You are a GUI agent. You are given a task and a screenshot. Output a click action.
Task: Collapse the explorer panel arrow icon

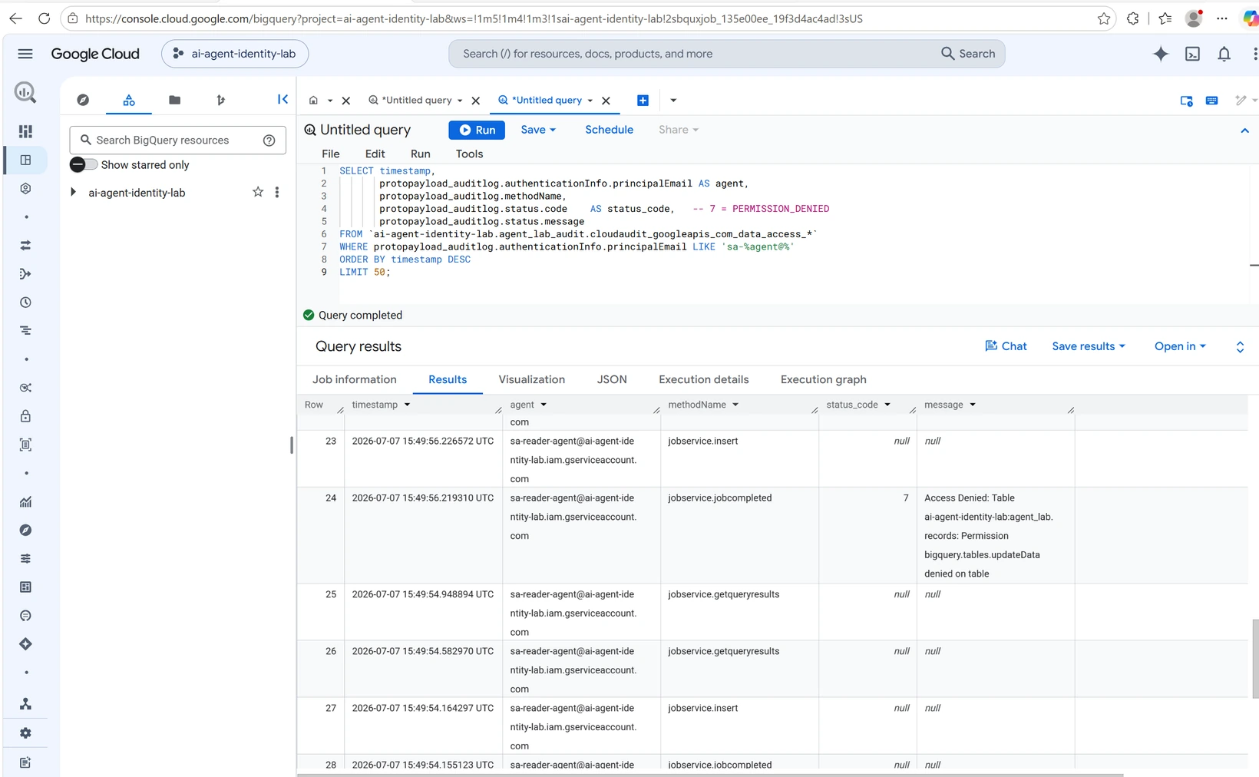(x=283, y=99)
